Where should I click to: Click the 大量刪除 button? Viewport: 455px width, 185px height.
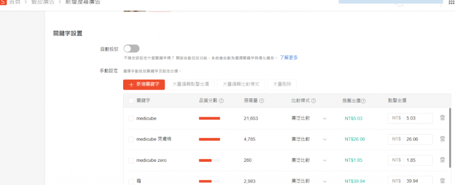click(x=282, y=85)
